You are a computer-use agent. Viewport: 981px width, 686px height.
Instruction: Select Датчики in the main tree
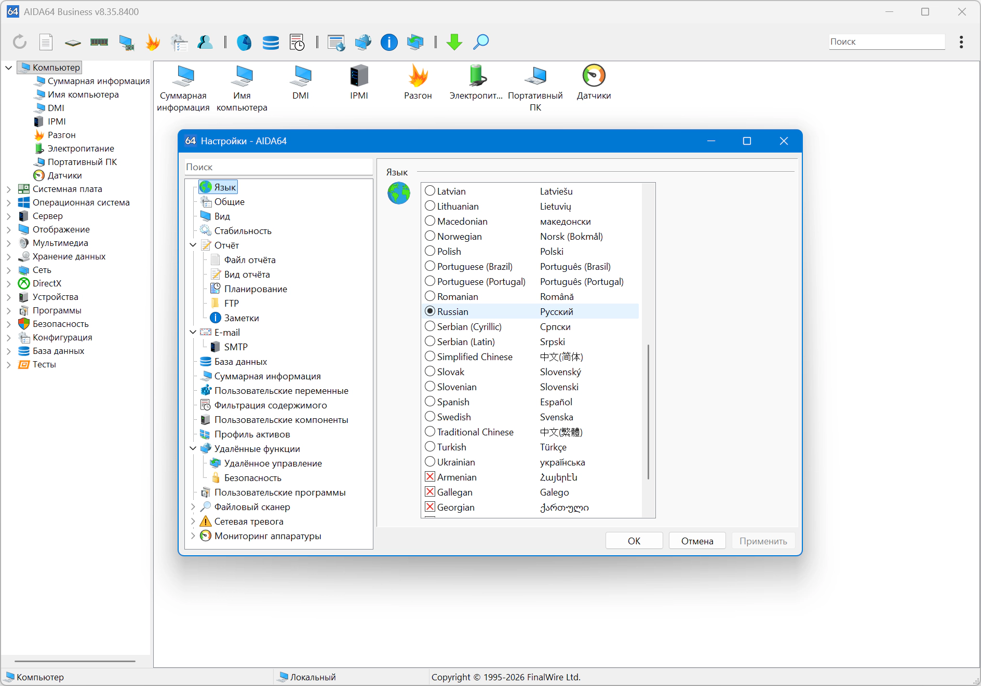click(x=64, y=175)
